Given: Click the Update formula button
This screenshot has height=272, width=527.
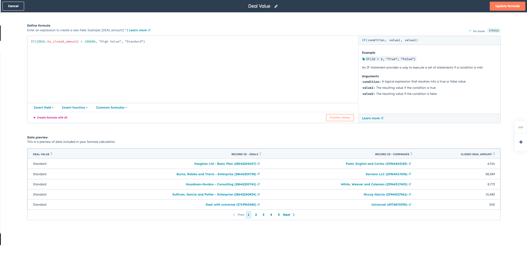Looking at the screenshot, I should point(507,6).
